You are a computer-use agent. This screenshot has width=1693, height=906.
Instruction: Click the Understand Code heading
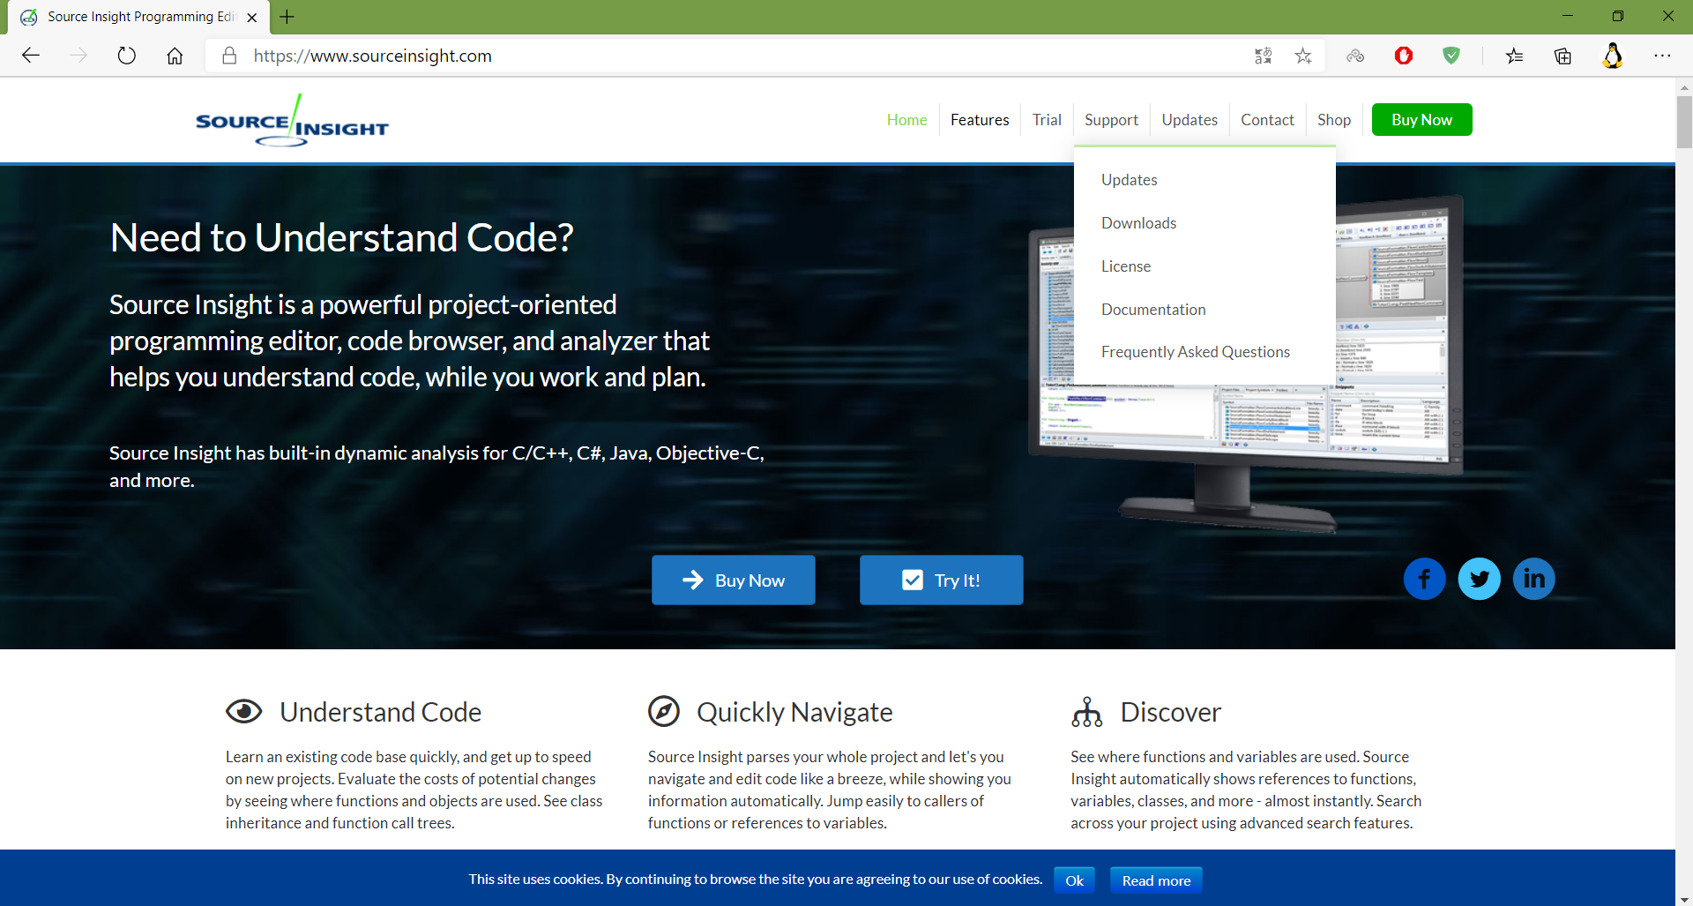coord(381,712)
